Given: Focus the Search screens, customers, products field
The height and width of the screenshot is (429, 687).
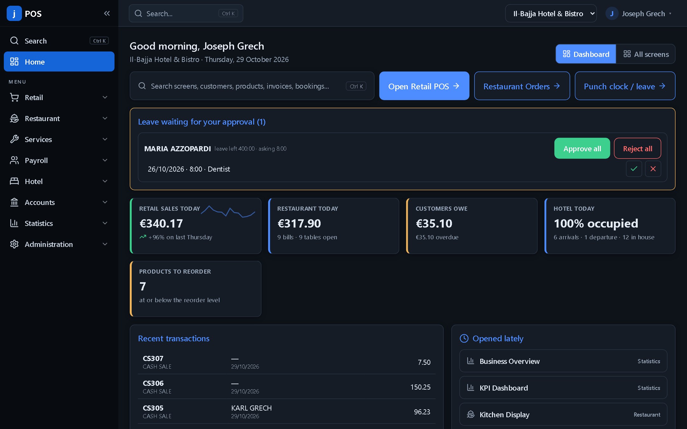Looking at the screenshot, I should click(x=252, y=86).
